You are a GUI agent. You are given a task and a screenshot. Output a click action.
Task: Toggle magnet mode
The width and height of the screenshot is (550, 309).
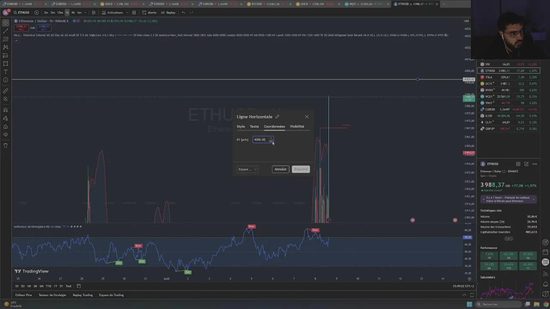coord(6,110)
